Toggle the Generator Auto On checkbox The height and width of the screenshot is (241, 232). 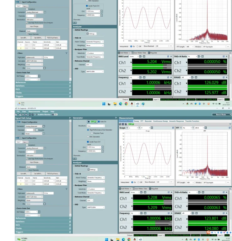coord(99,122)
